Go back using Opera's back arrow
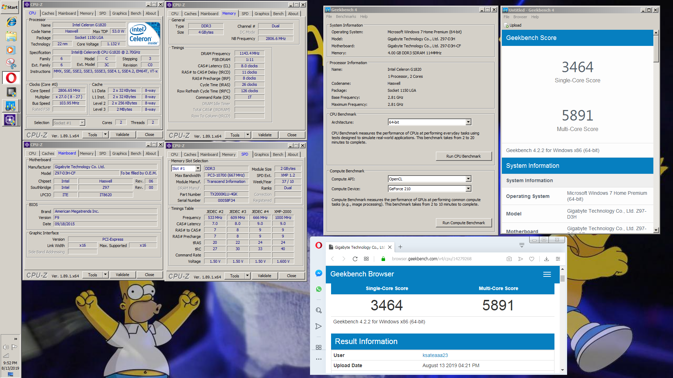The height and width of the screenshot is (378, 673). (x=332, y=259)
